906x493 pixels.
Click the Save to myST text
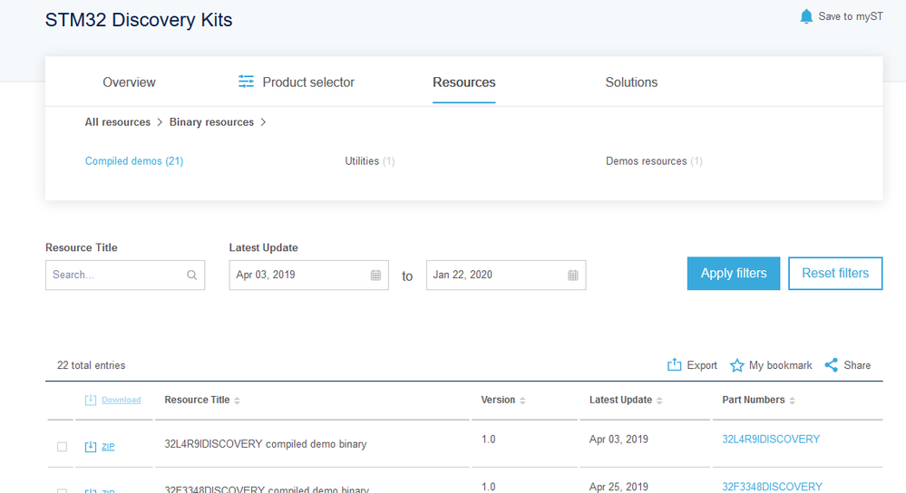click(851, 16)
